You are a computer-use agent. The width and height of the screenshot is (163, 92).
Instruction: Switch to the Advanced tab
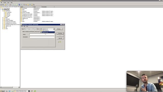pyautogui.click(x=37, y=32)
